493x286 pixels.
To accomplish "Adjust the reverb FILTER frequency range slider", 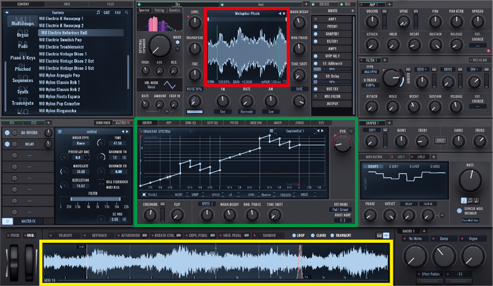I will pyautogui.click(x=95, y=199).
